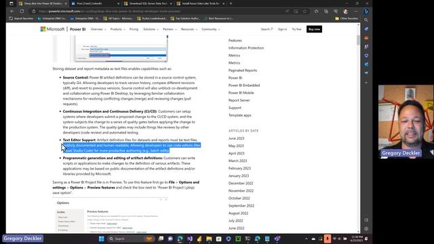
Task: Open the Edge sidebar settings gear
Action: (x=366, y=229)
